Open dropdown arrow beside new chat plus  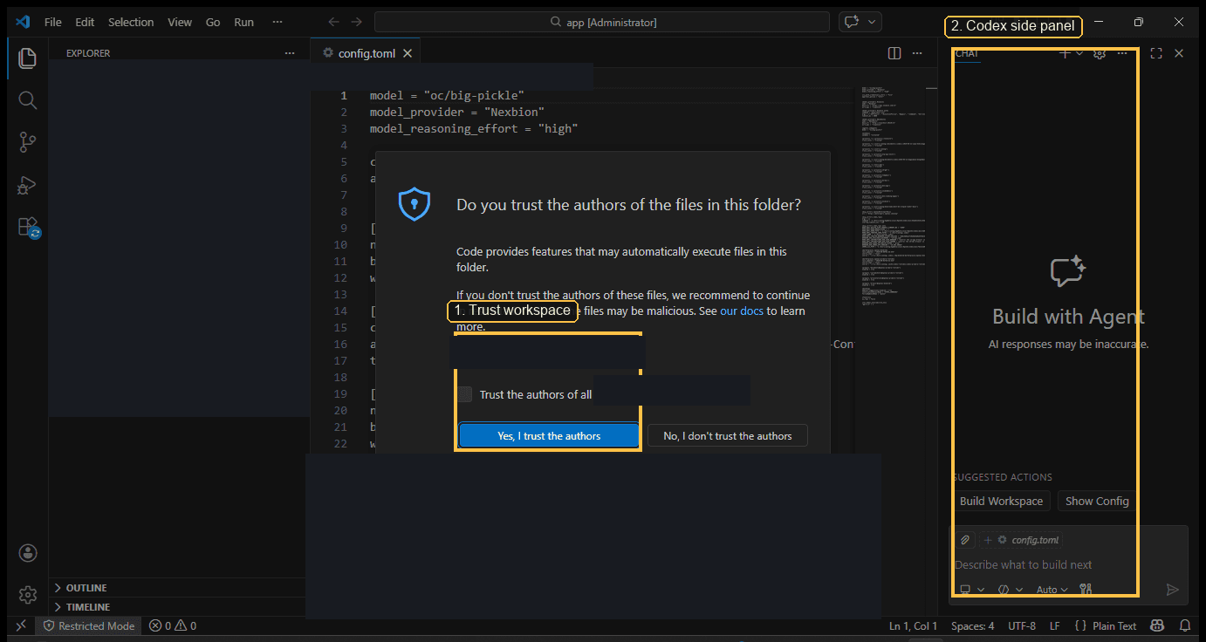coord(1079,53)
